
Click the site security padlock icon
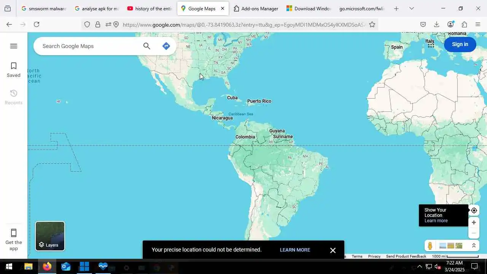click(x=98, y=24)
